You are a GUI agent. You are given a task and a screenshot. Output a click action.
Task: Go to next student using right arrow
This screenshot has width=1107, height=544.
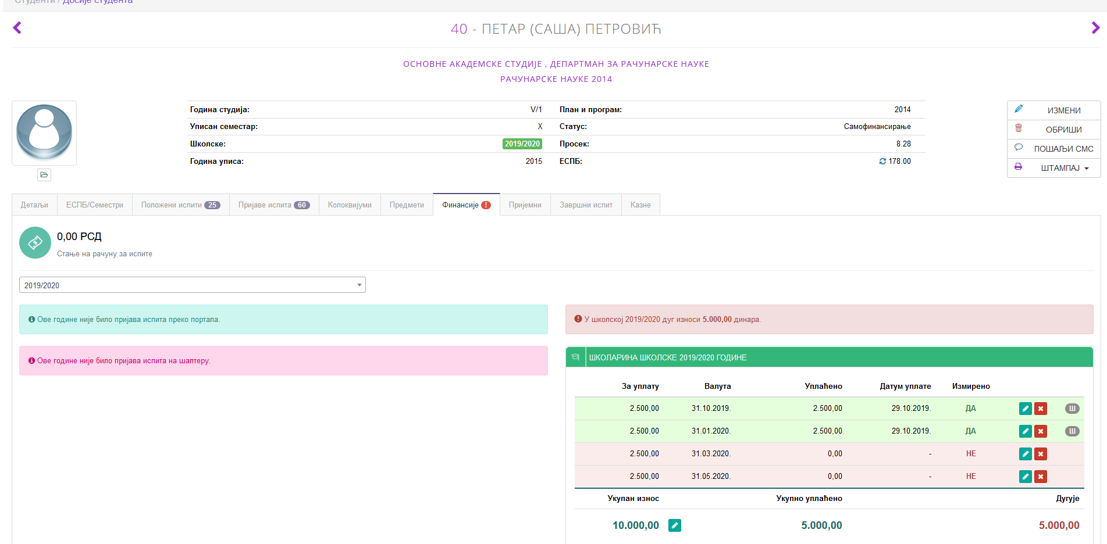point(1095,28)
